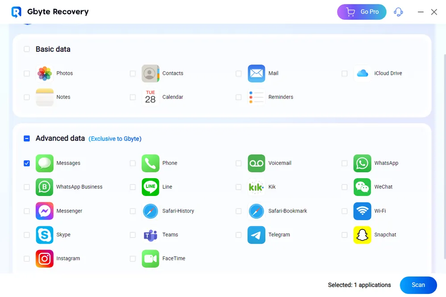Image resolution: width=446 pixels, height=297 pixels.
Task: Enable the Safari-History checkbox
Action: (x=133, y=211)
